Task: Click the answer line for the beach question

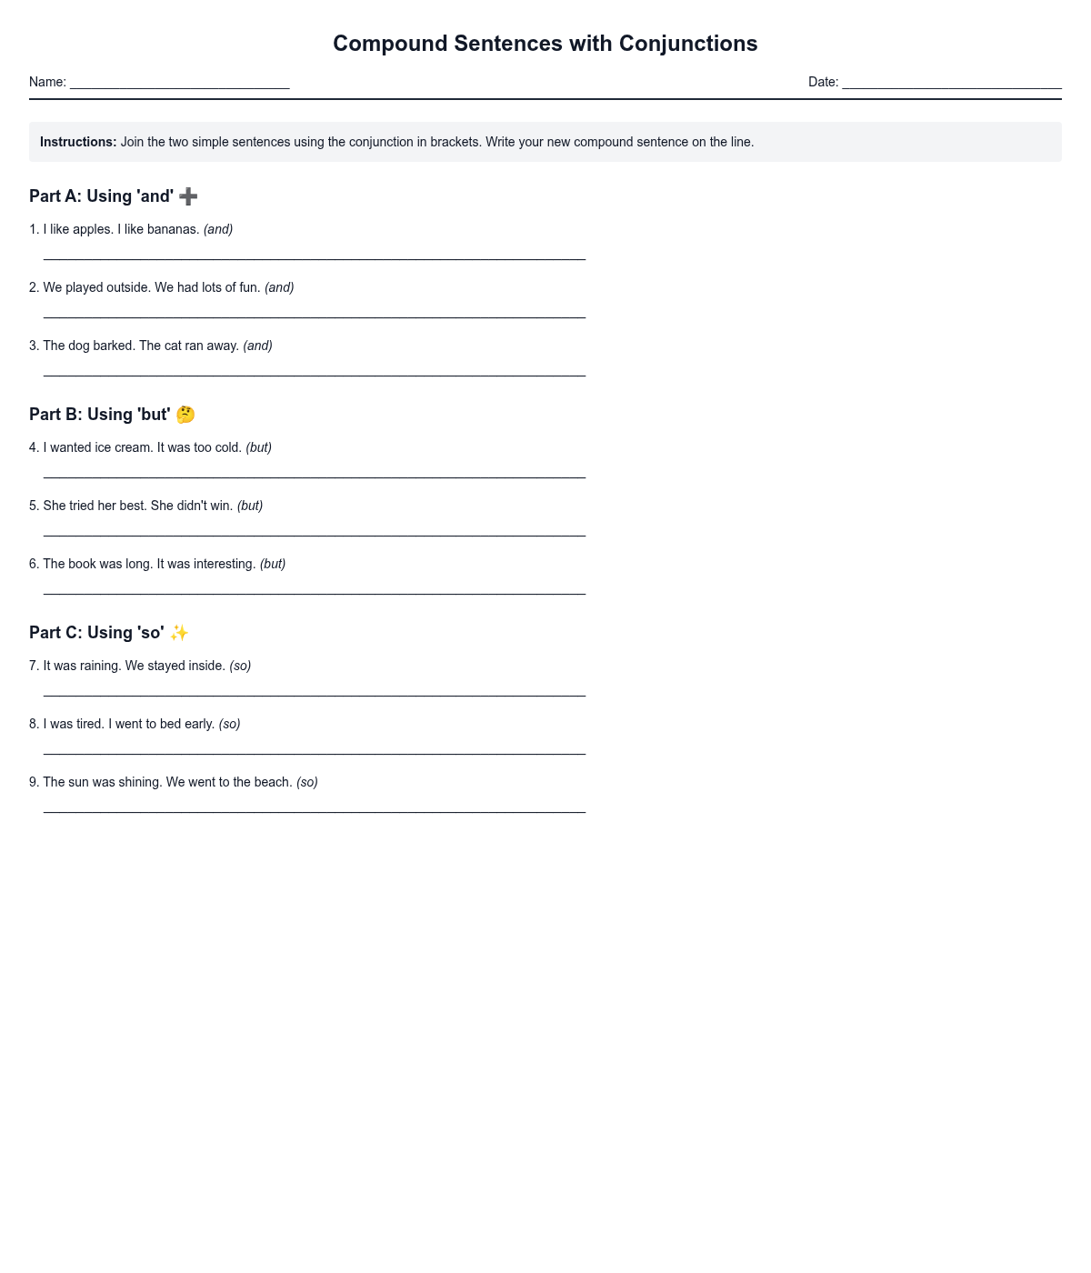Action: pyautogui.click(x=314, y=805)
